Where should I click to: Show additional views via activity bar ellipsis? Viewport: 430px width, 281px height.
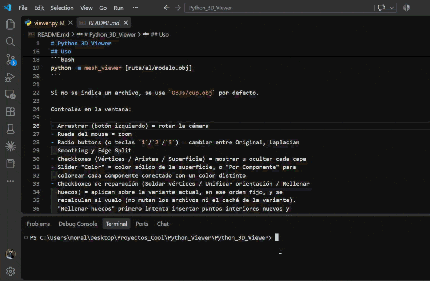[x=10, y=181]
